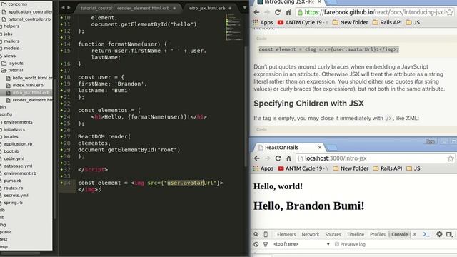
Task: Open home in the React docs browser
Action: [x=288, y=12]
